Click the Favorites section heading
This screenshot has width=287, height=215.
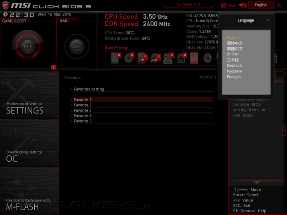[73, 78]
